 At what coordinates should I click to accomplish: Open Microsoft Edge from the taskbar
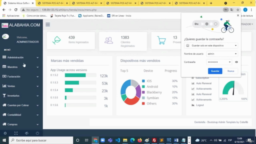pyautogui.click(x=132, y=140)
